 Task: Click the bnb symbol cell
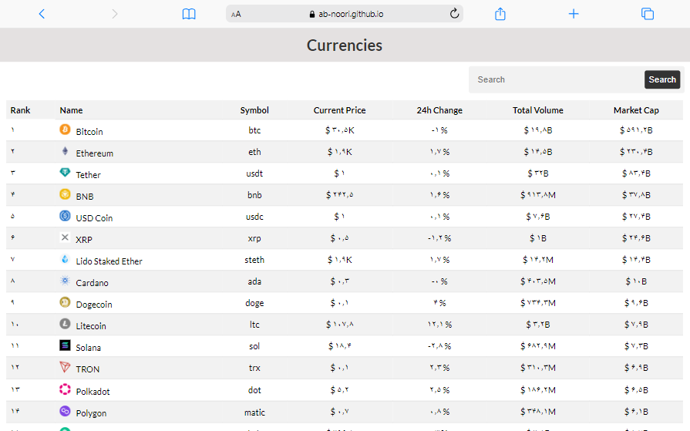click(x=254, y=194)
